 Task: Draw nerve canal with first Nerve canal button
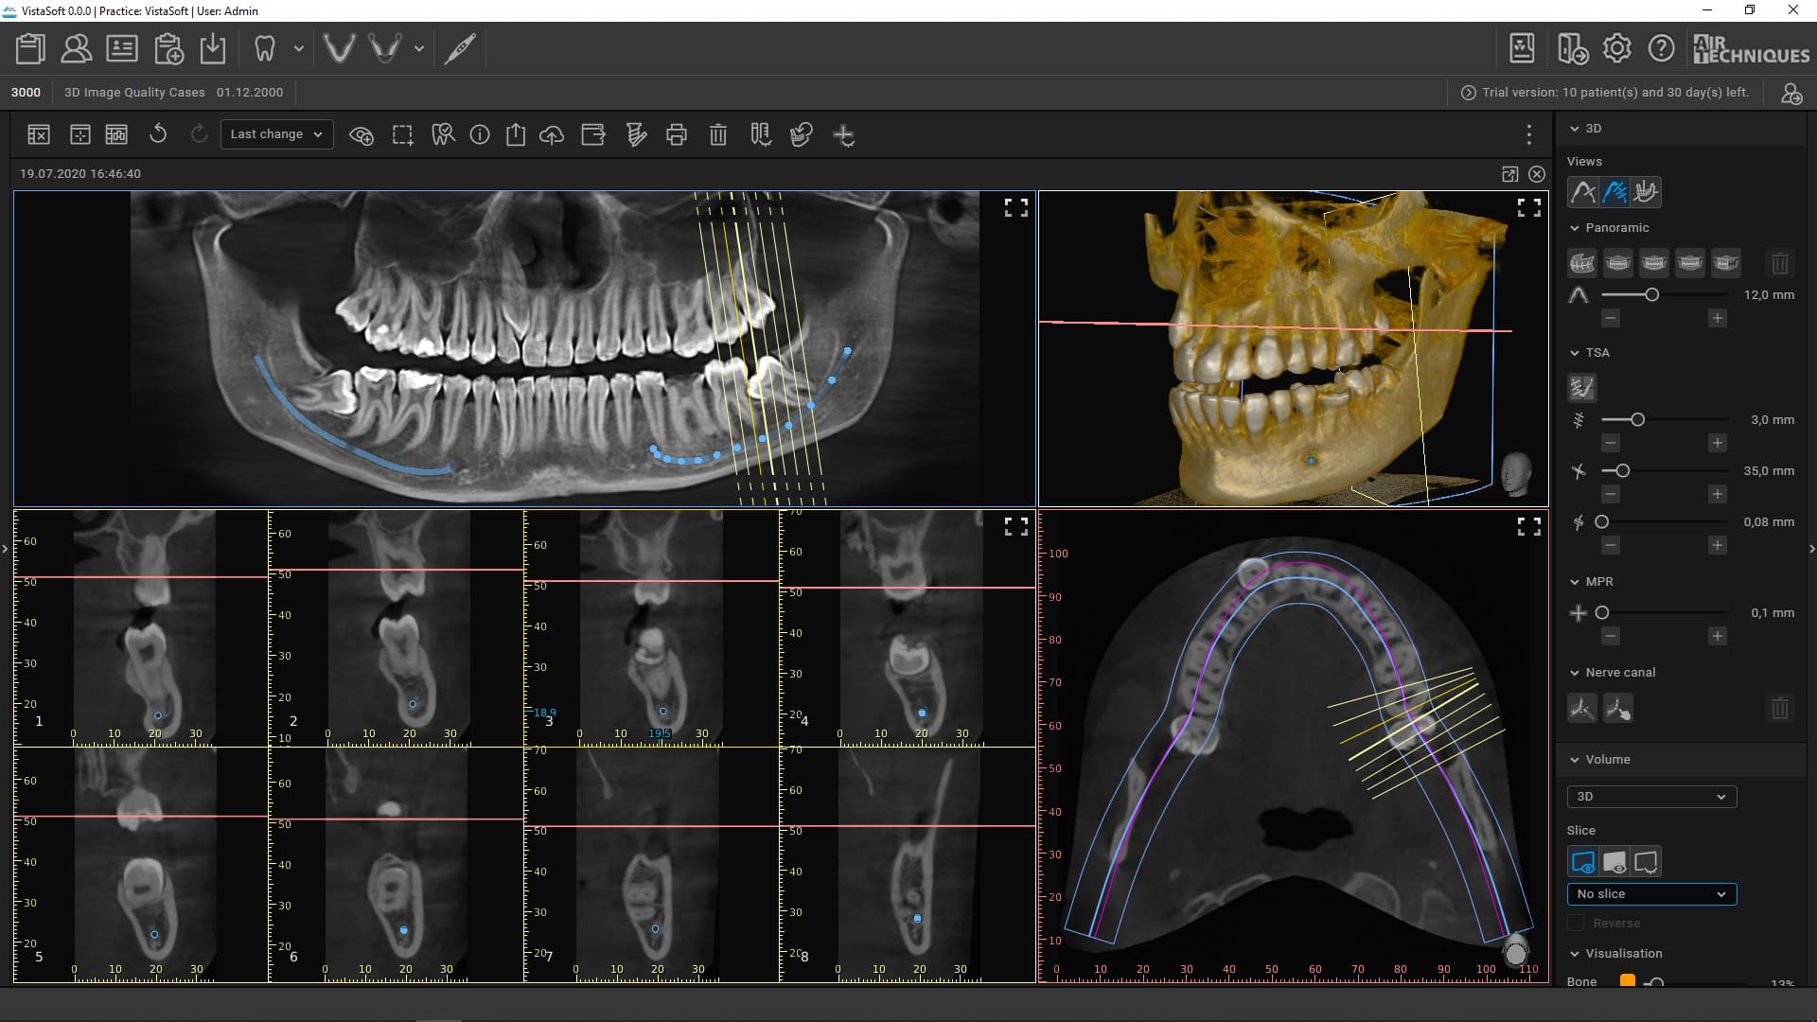[1582, 708]
